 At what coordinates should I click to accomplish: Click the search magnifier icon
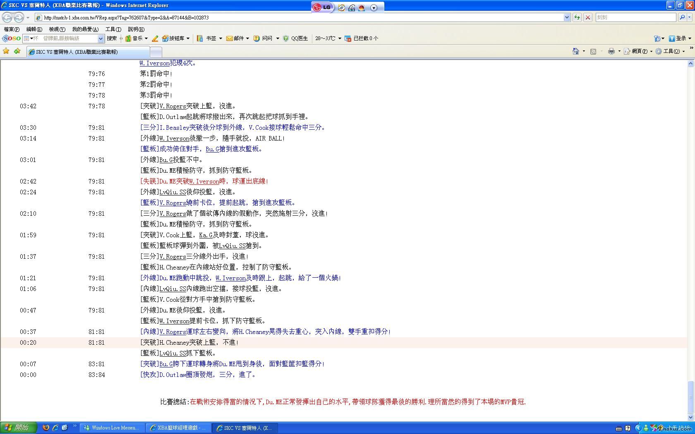pos(682,17)
